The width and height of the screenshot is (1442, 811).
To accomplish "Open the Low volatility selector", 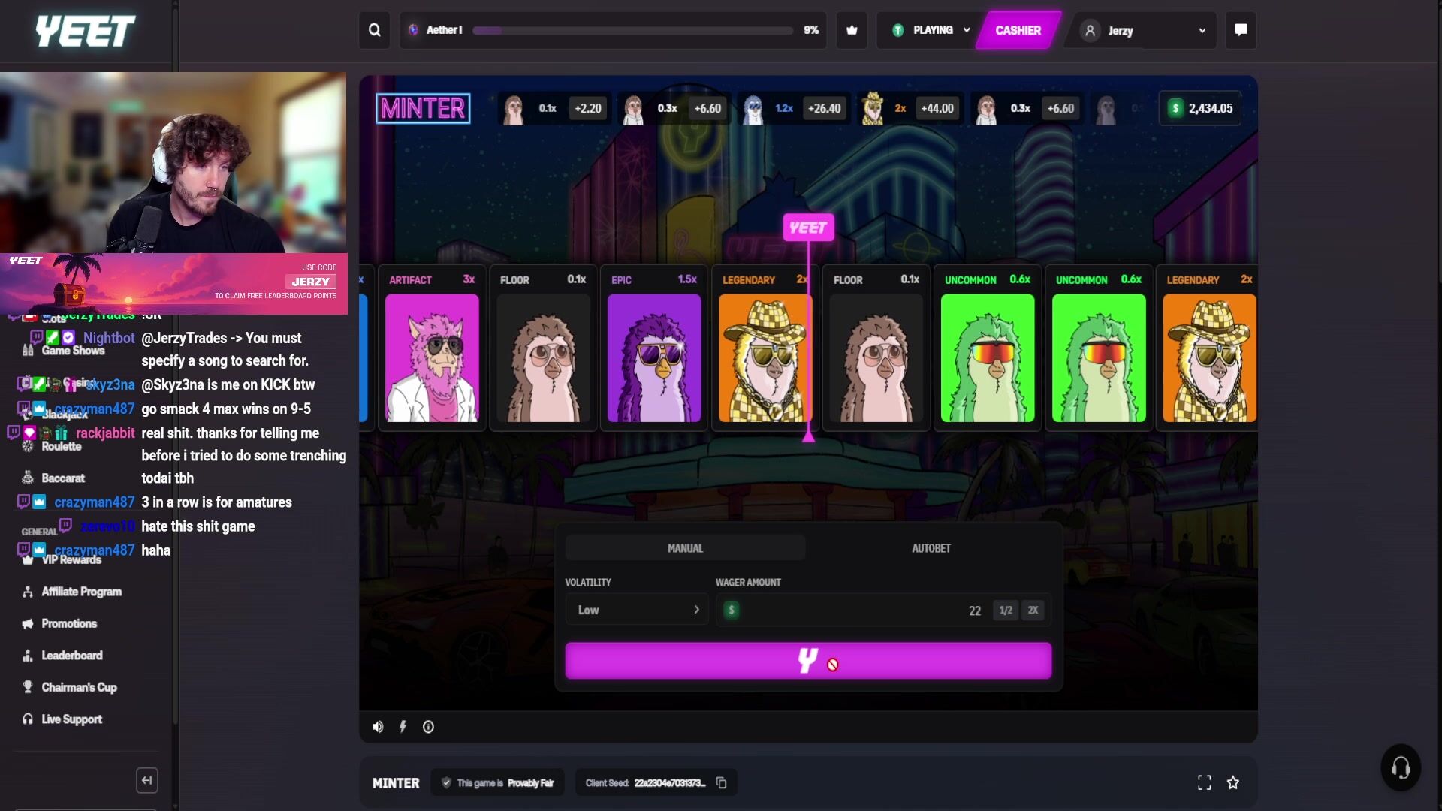I will [637, 610].
